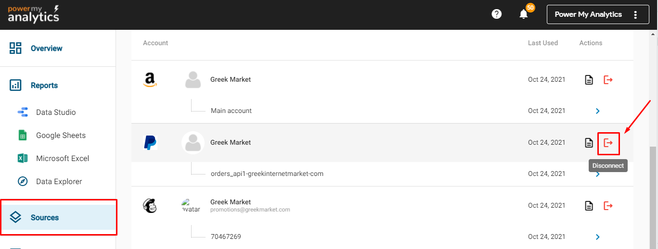Open the document icon for the Amazon account
Screen dimensions: 658x249
(589, 80)
